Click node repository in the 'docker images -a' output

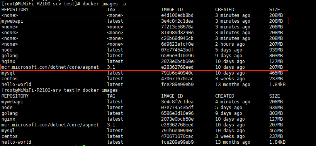7,50
